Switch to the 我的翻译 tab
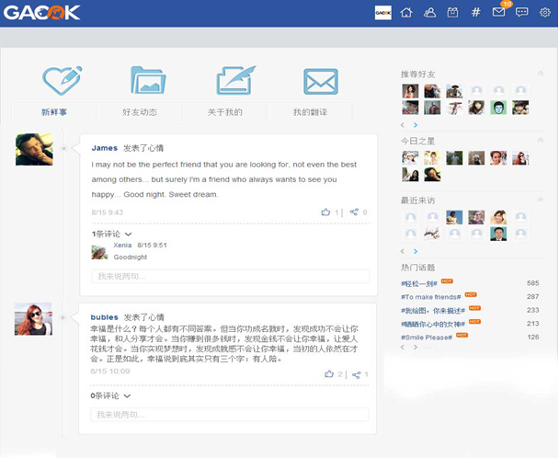Viewport: 559px width, 458px height. tap(310, 112)
